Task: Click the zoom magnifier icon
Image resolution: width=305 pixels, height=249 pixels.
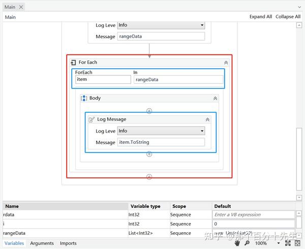Action: 247,243
